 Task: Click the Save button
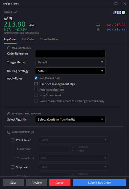pos(13,183)
